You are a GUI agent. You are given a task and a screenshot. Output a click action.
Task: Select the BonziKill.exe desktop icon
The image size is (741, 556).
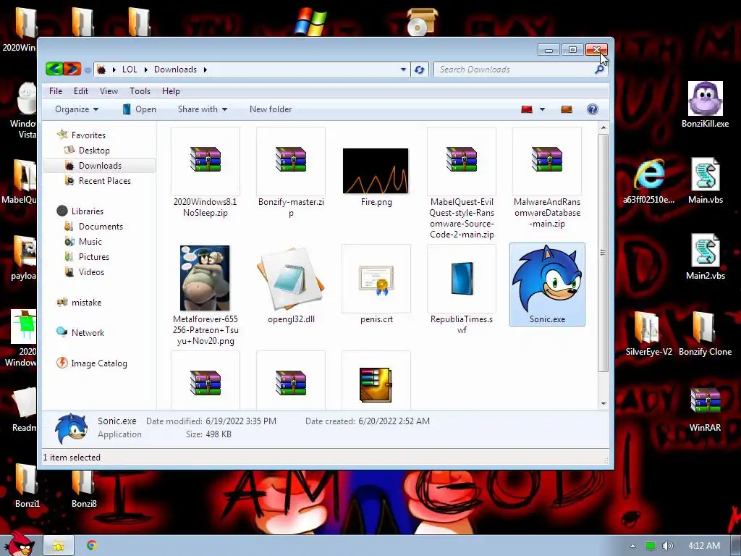(705, 104)
